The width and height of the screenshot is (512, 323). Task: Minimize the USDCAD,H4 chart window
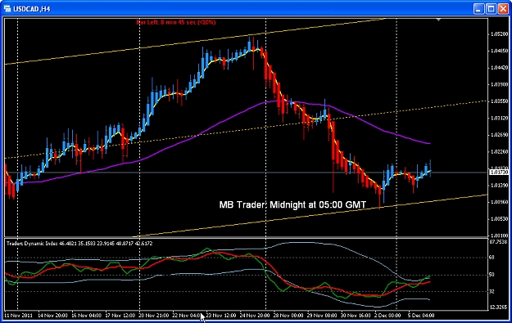click(x=478, y=9)
